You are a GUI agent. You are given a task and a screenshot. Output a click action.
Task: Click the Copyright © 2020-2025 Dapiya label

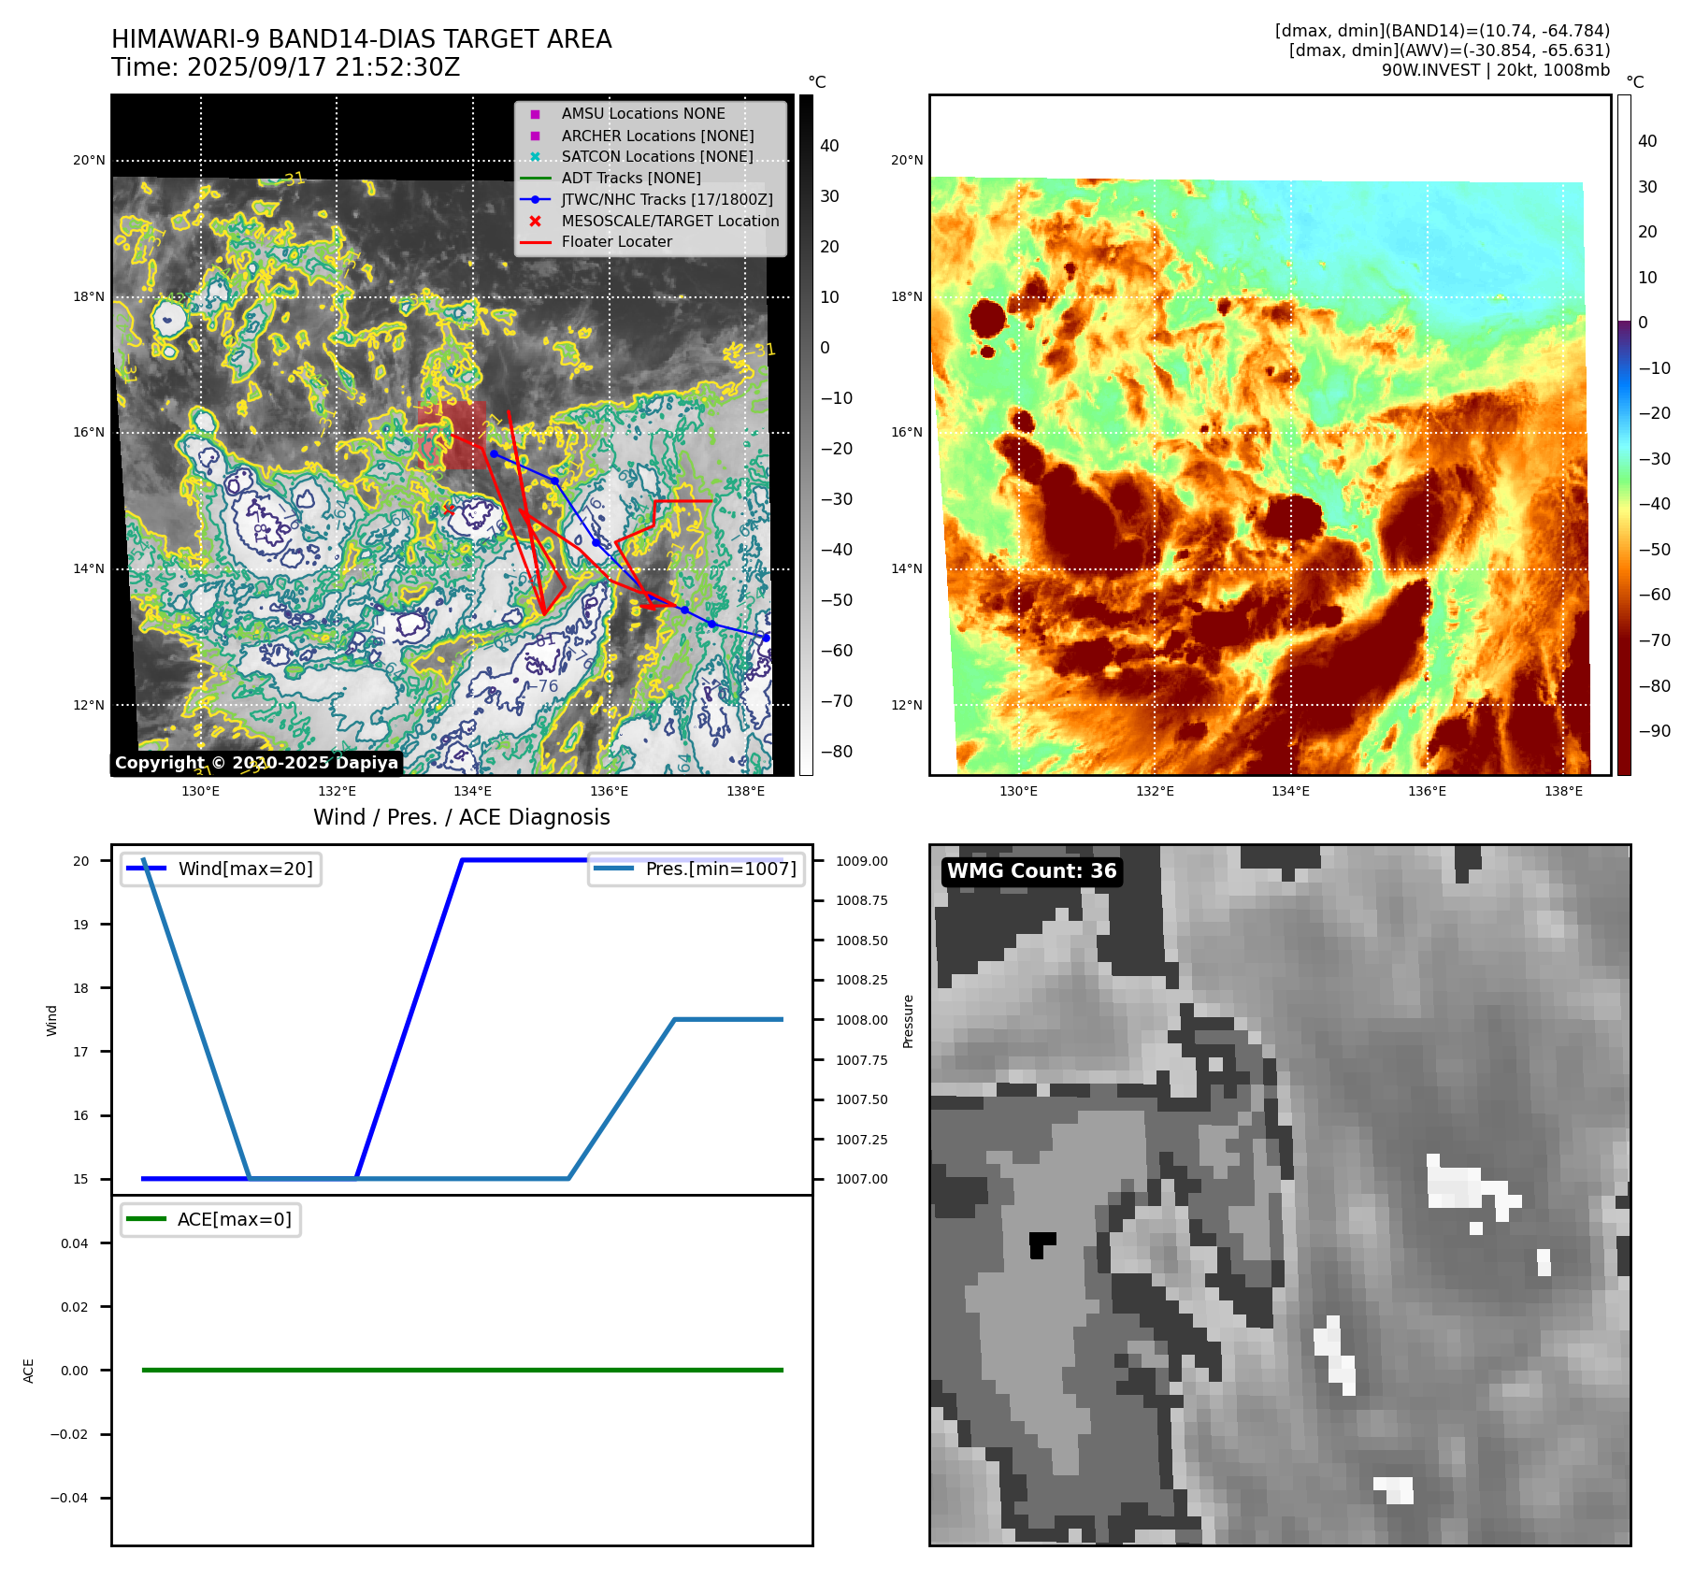[x=256, y=763]
